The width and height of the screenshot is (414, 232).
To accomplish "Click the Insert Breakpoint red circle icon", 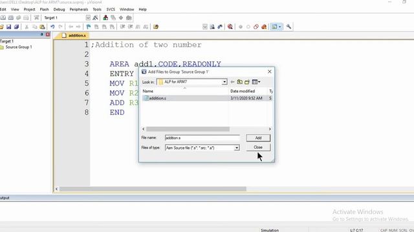I will point(241,26).
